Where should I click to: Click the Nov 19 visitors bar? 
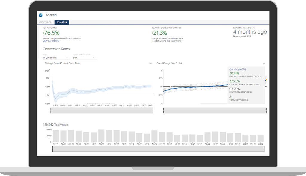click(154, 136)
